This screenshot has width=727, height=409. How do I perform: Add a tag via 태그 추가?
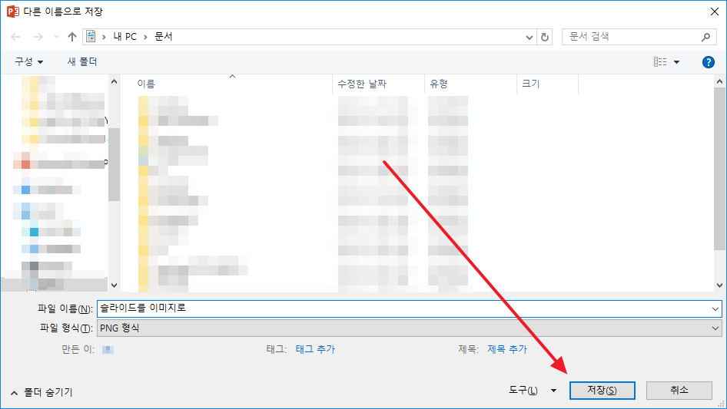(x=315, y=349)
